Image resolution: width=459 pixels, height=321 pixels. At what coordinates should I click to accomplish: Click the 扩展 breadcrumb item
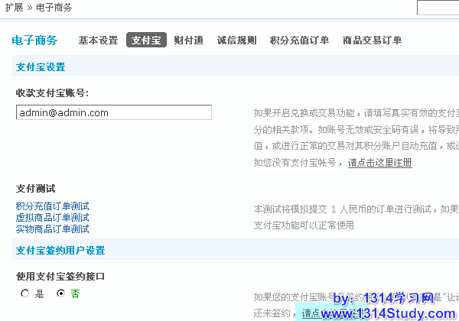point(13,8)
